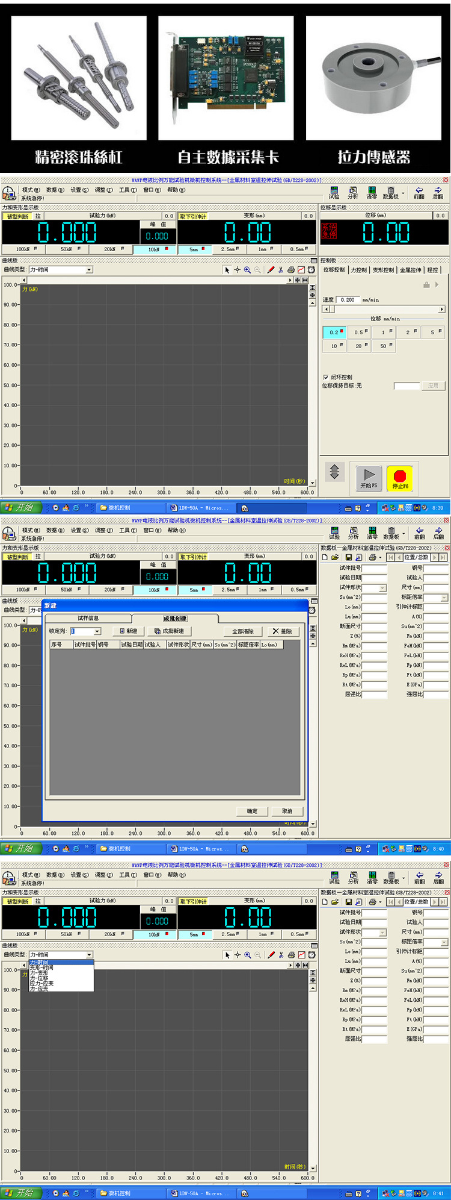Click the dropdown arrow beside 数据板 in the 8:39 window
The width and height of the screenshot is (451, 1200).
point(403,192)
